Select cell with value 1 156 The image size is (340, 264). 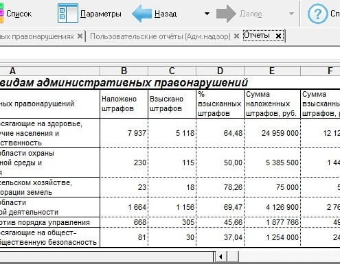click(172, 207)
